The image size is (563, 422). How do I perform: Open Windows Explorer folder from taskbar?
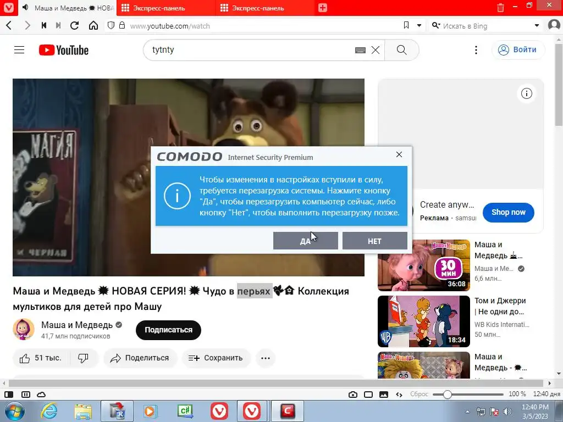(83, 411)
